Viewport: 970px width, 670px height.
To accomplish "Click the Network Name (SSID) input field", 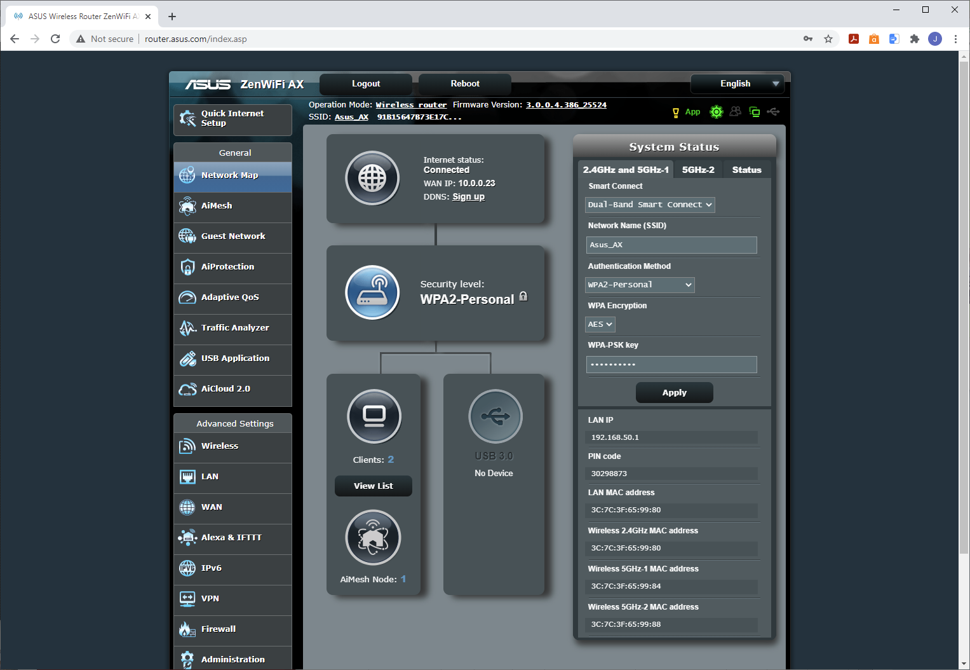I will point(671,245).
